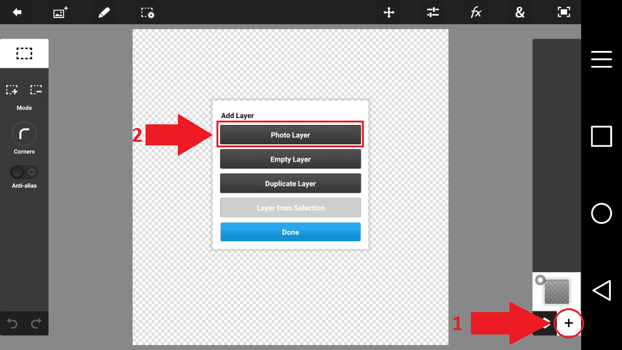Choose Photo Layer in Add Layer dialog
622x350 pixels.
coord(290,135)
